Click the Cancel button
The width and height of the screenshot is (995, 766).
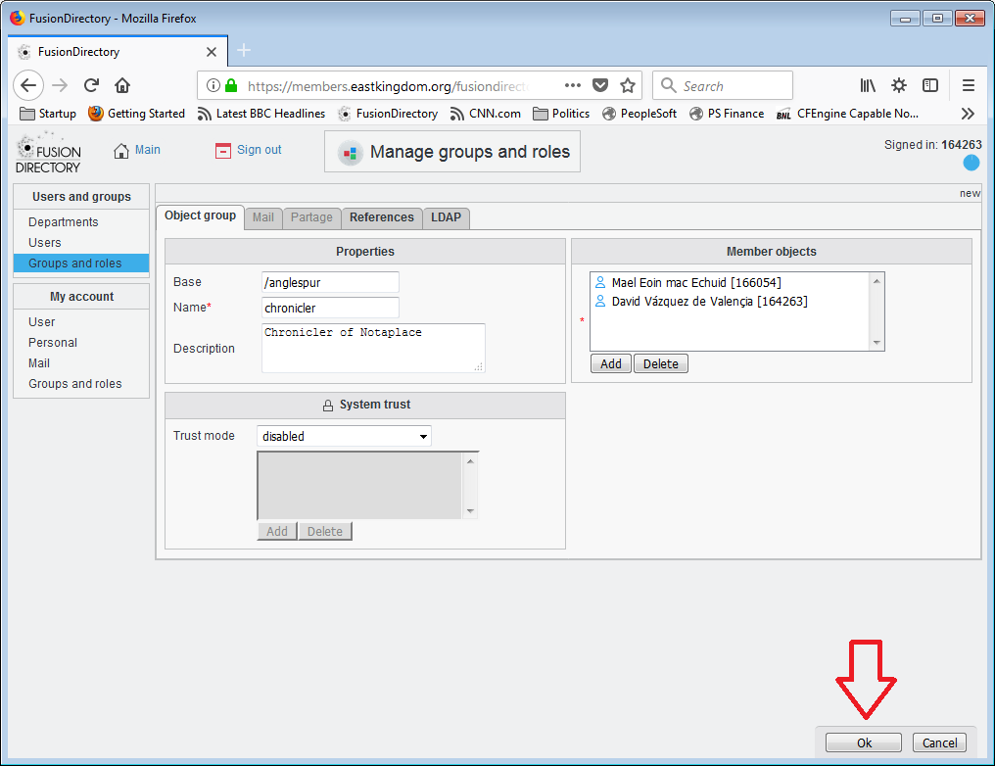click(x=939, y=742)
